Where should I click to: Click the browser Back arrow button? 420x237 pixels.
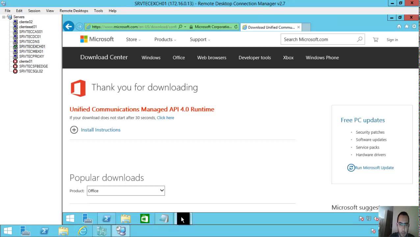pyautogui.click(x=68, y=27)
